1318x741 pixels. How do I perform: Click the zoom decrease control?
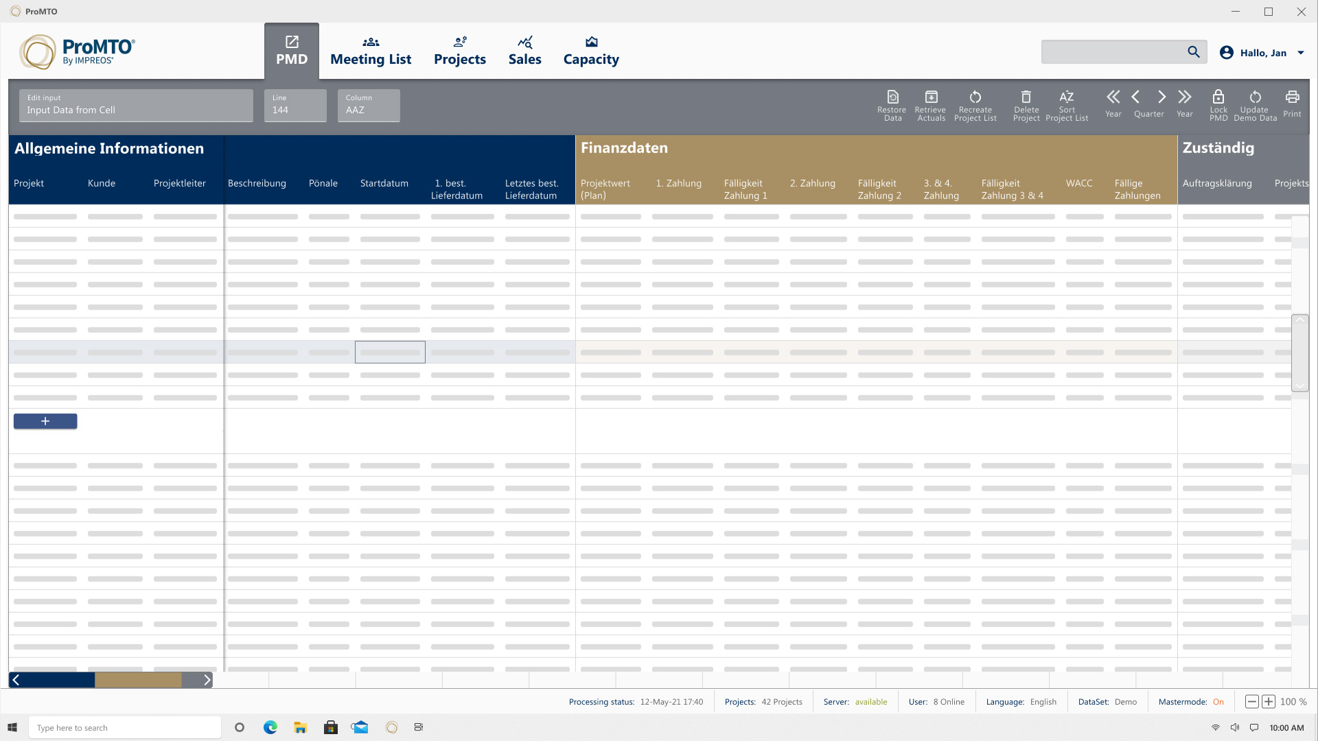pyautogui.click(x=1251, y=701)
